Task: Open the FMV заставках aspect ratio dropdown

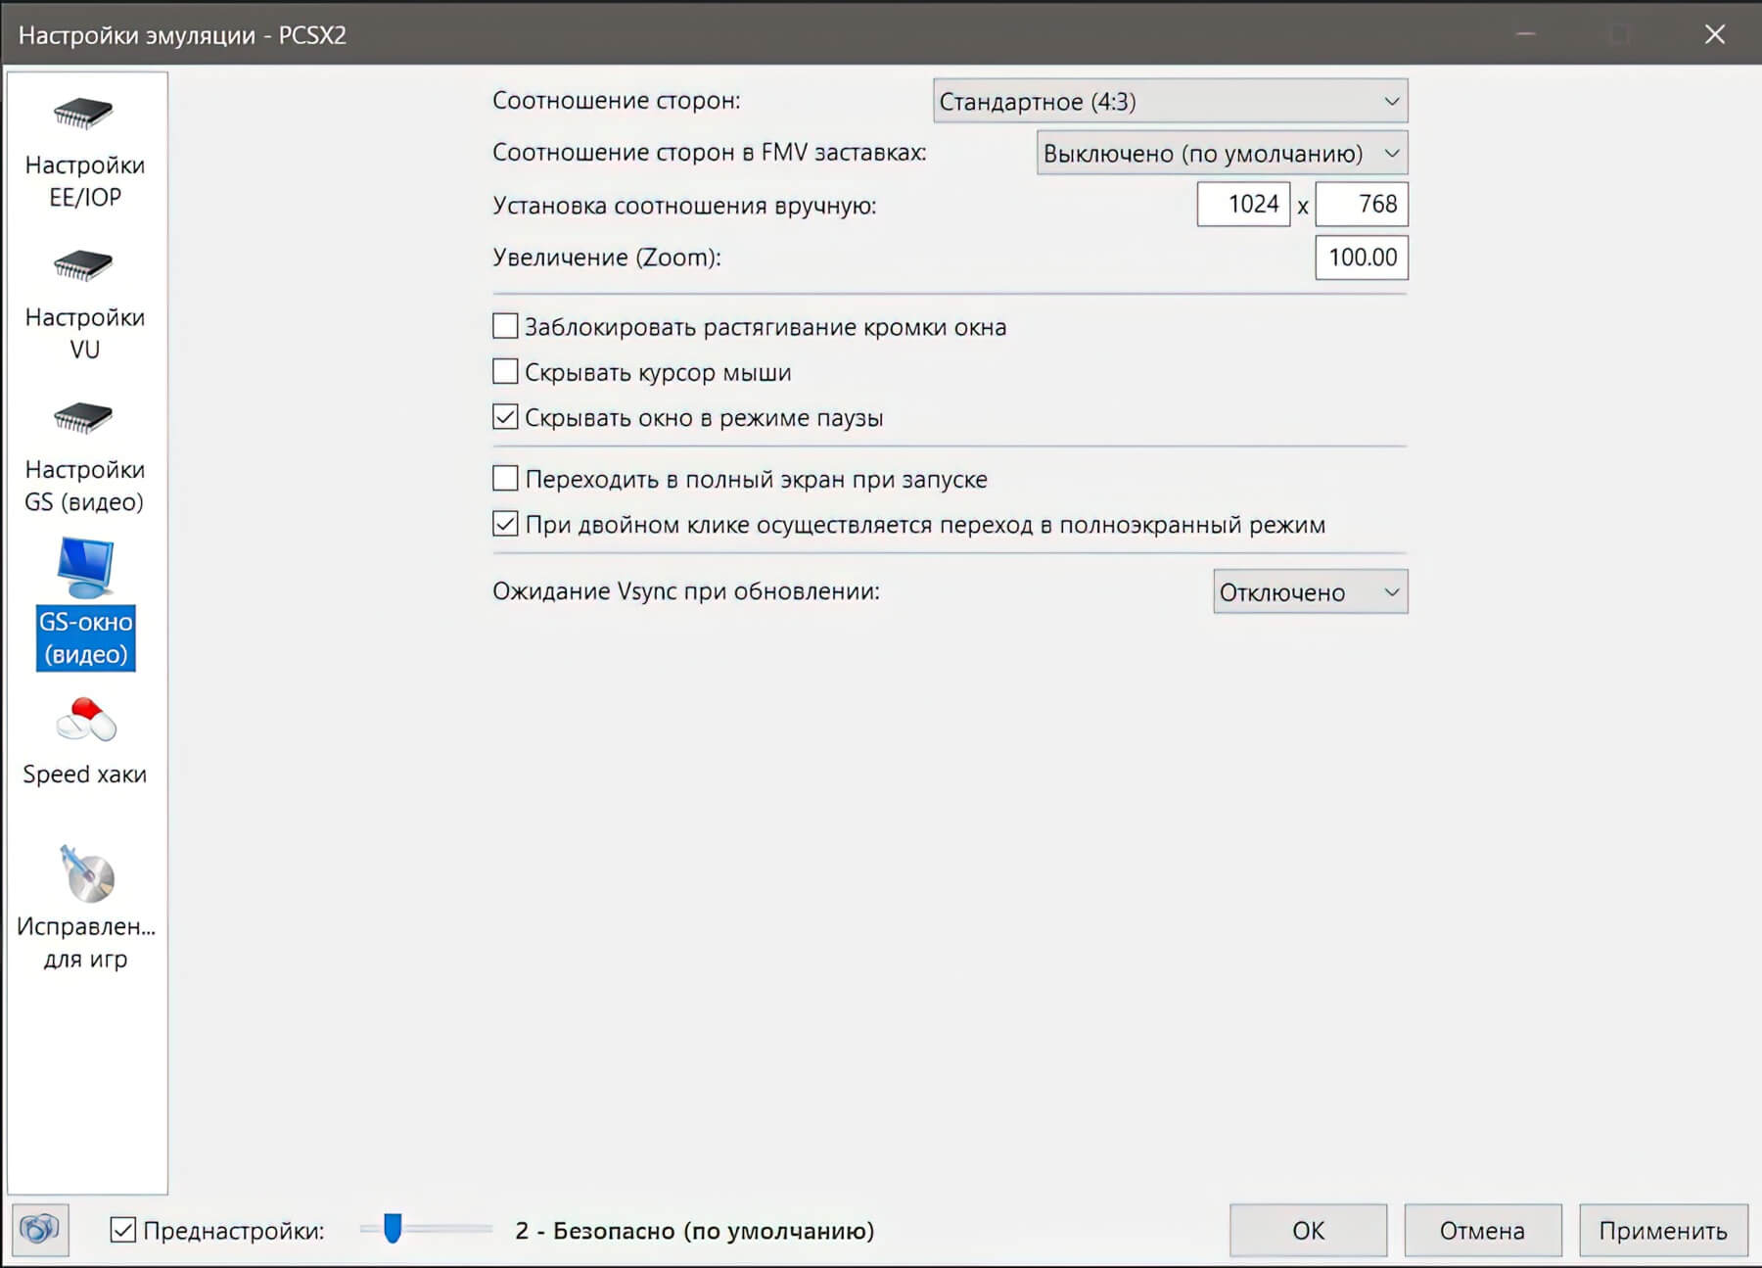Action: [x=1222, y=153]
